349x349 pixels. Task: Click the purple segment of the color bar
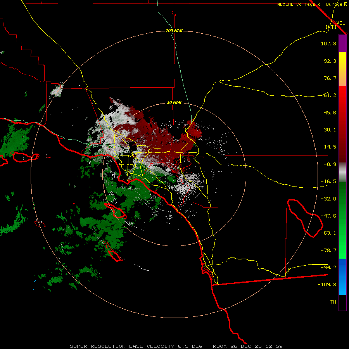click(x=342, y=43)
